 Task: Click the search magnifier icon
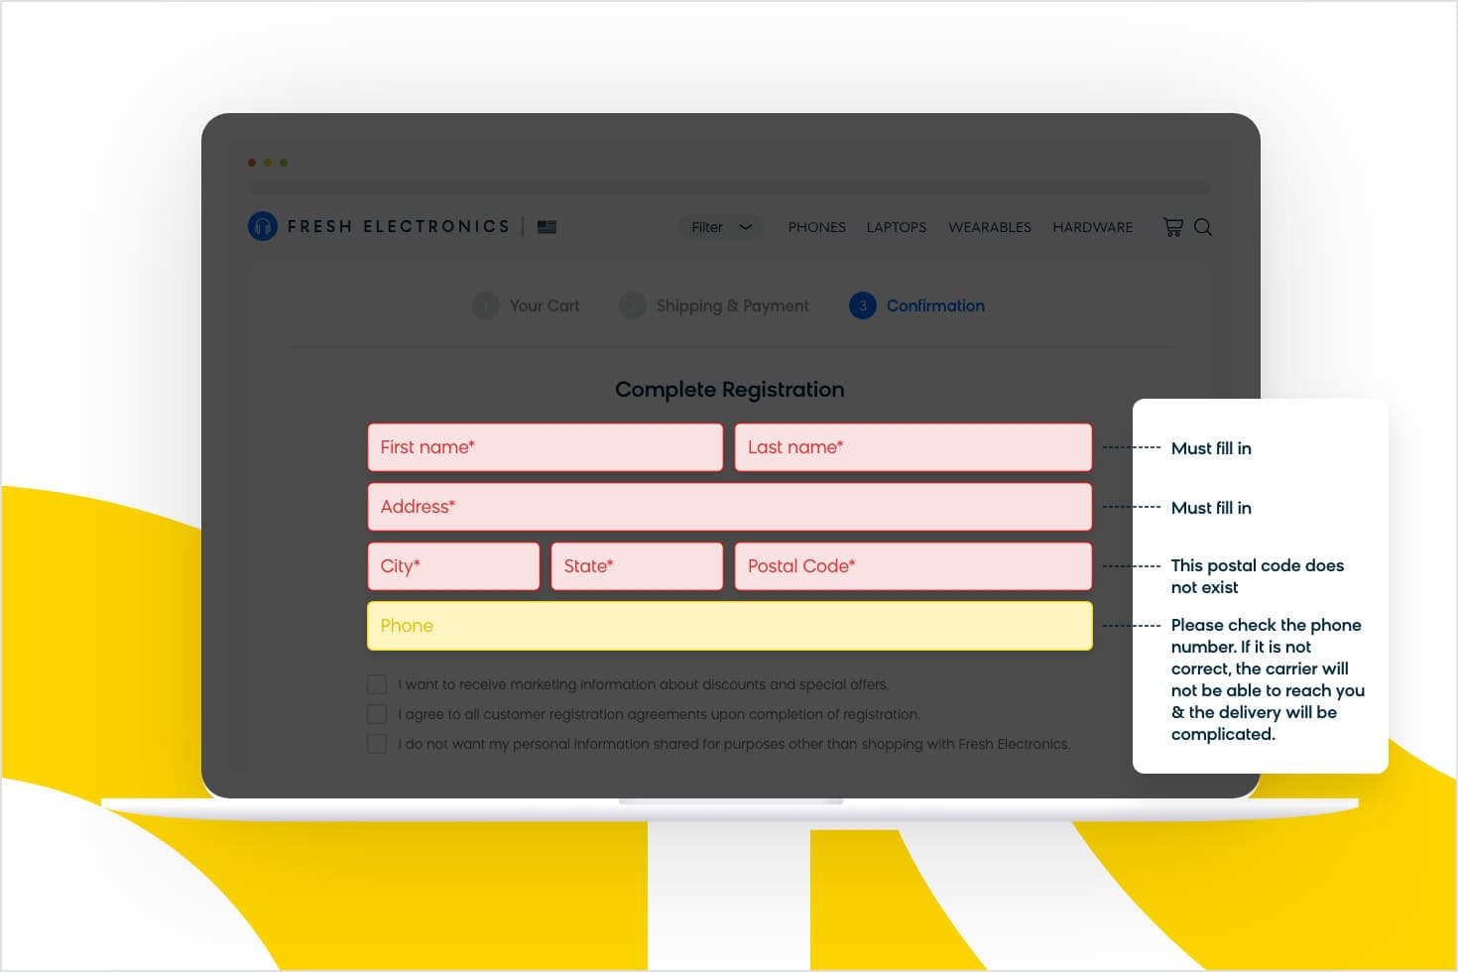[x=1203, y=227]
